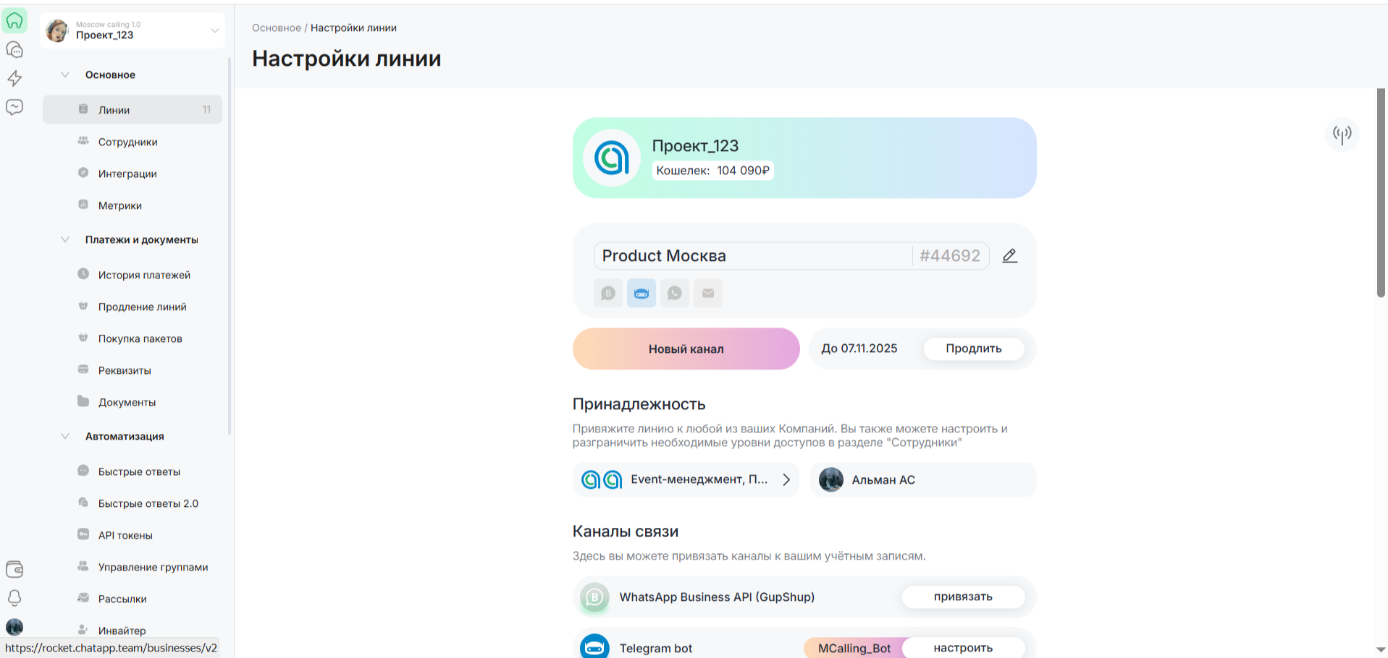1388x658 pixels.
Task: Click the home icon in left rail
Action: (14, 21)
